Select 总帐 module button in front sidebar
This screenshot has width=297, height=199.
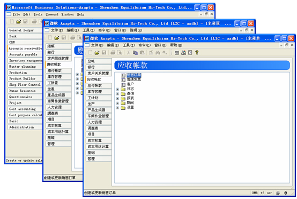pos(99,61)
